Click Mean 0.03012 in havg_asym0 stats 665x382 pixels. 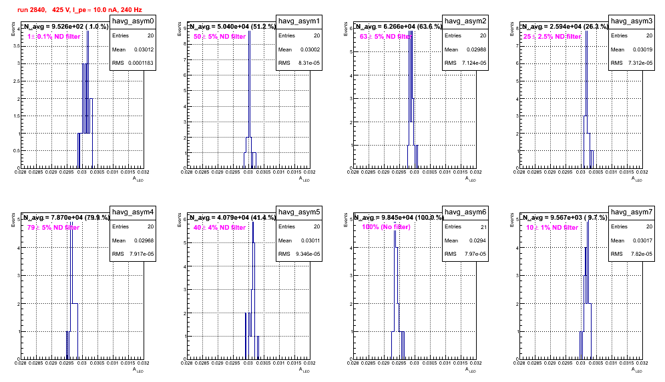[x=133, y=49]
